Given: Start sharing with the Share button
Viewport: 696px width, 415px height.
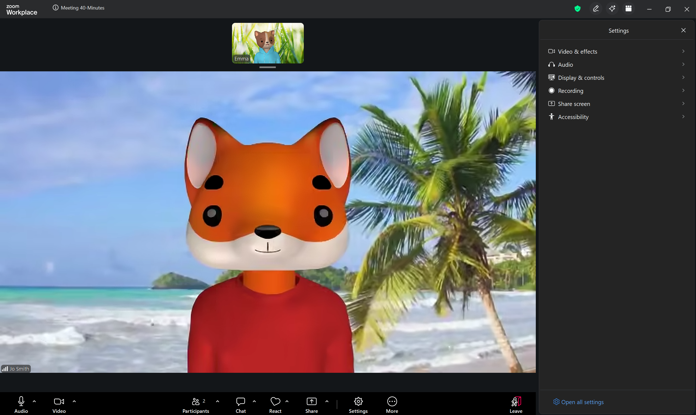Looking at the screenshot, I should [311, 404].
